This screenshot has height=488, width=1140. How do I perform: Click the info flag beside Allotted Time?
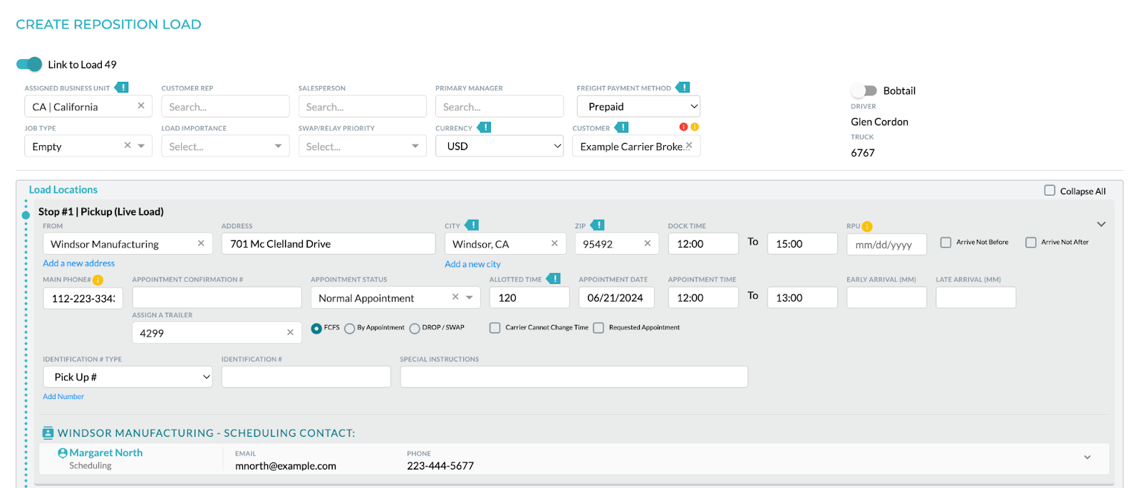point(554,279)
